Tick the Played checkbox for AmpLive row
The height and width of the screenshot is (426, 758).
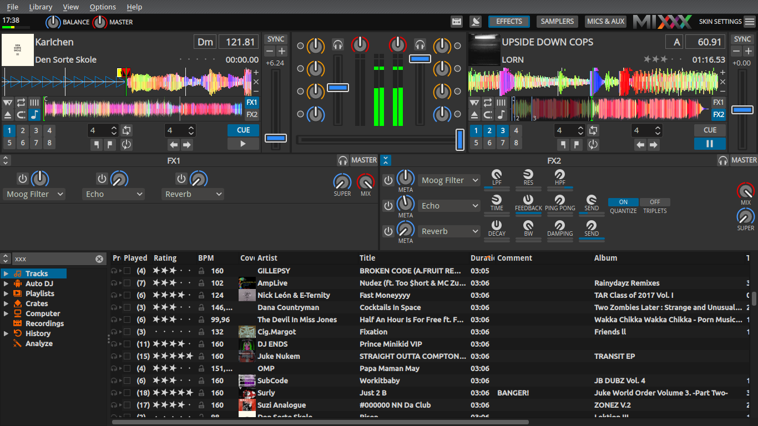pyautogui.click(x=128, y=283)
